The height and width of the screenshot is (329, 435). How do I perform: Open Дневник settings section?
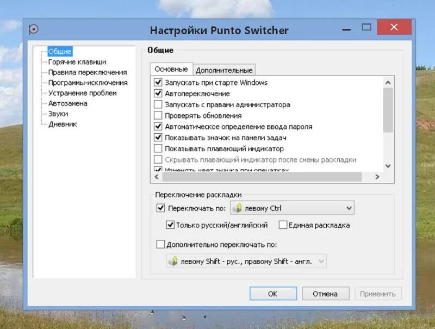tap(63, 125)
